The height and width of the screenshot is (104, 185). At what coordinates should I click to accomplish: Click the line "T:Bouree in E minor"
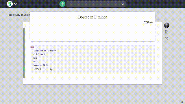click(x=45, y=51)
